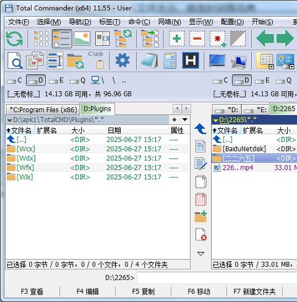The width and height of the screenshot is (297, 302).
Task: Select drive E in right panel
Action: tap(262, 80)
